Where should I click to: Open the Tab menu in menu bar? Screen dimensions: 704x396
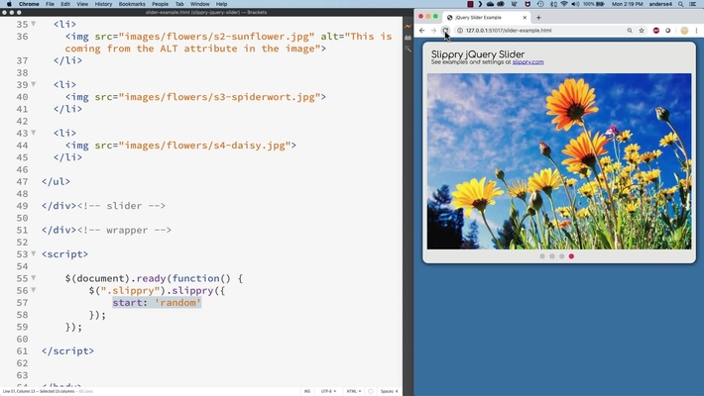pos(179,4)
